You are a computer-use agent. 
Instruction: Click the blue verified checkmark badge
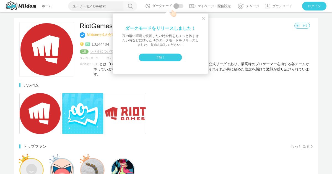click(82, 35)
